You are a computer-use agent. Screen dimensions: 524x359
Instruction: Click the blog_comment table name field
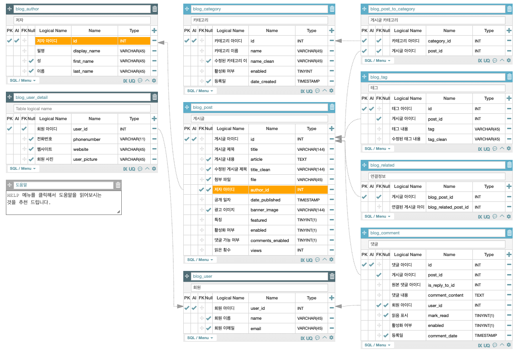pos(436,233)
